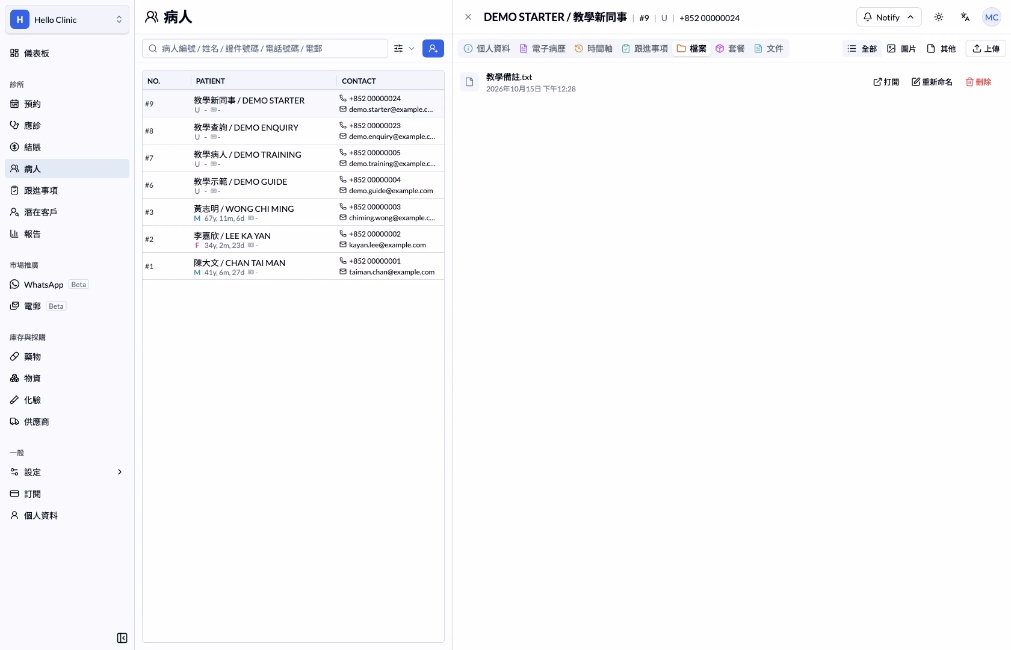The width and height of the screenshot is (1011, 650).
Task: Open the Notify dropdown
Action: click(x=889, y=17)
